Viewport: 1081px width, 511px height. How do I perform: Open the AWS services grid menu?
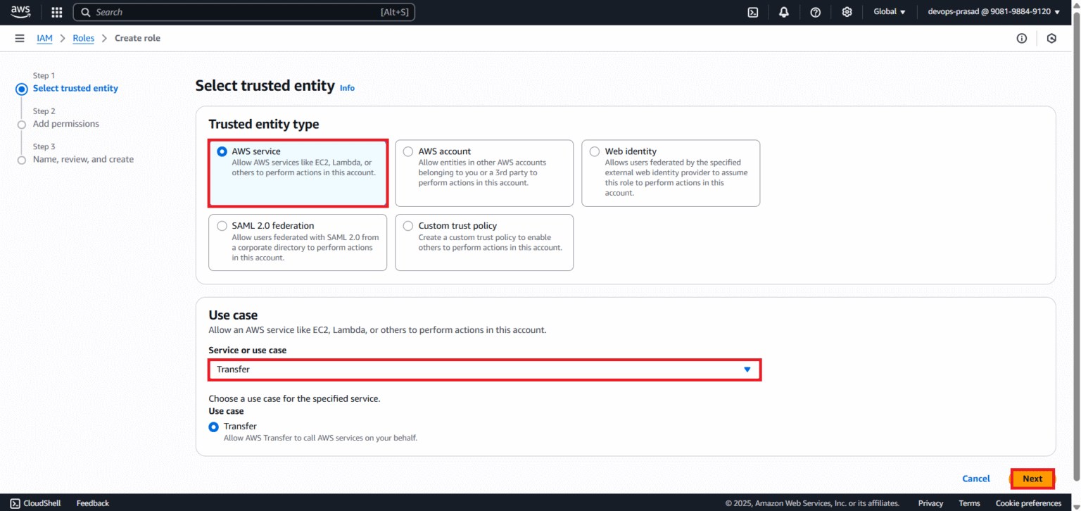56,11
